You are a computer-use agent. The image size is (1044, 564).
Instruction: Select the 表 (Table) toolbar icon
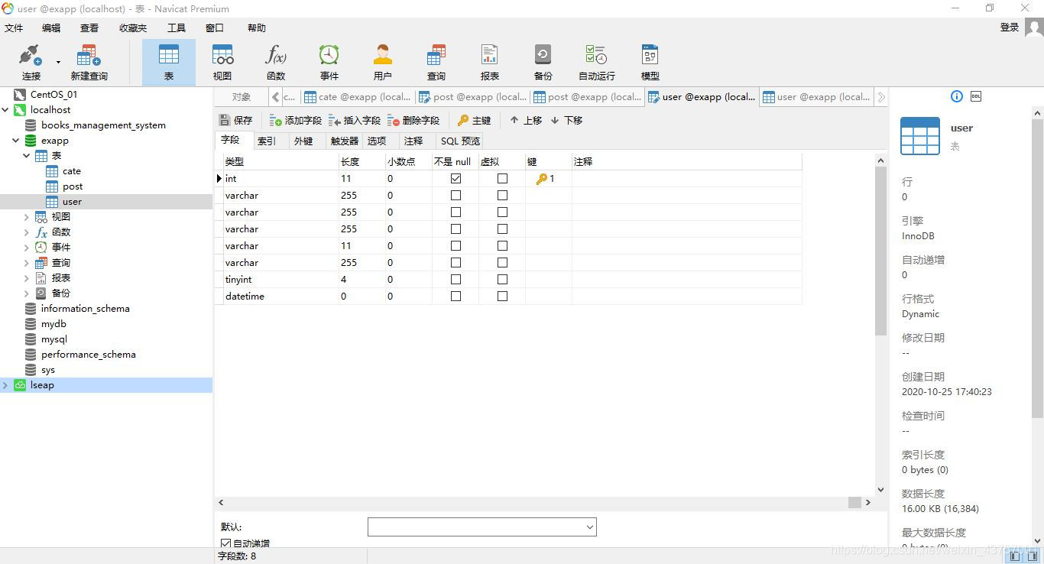(x=169, y=62)
